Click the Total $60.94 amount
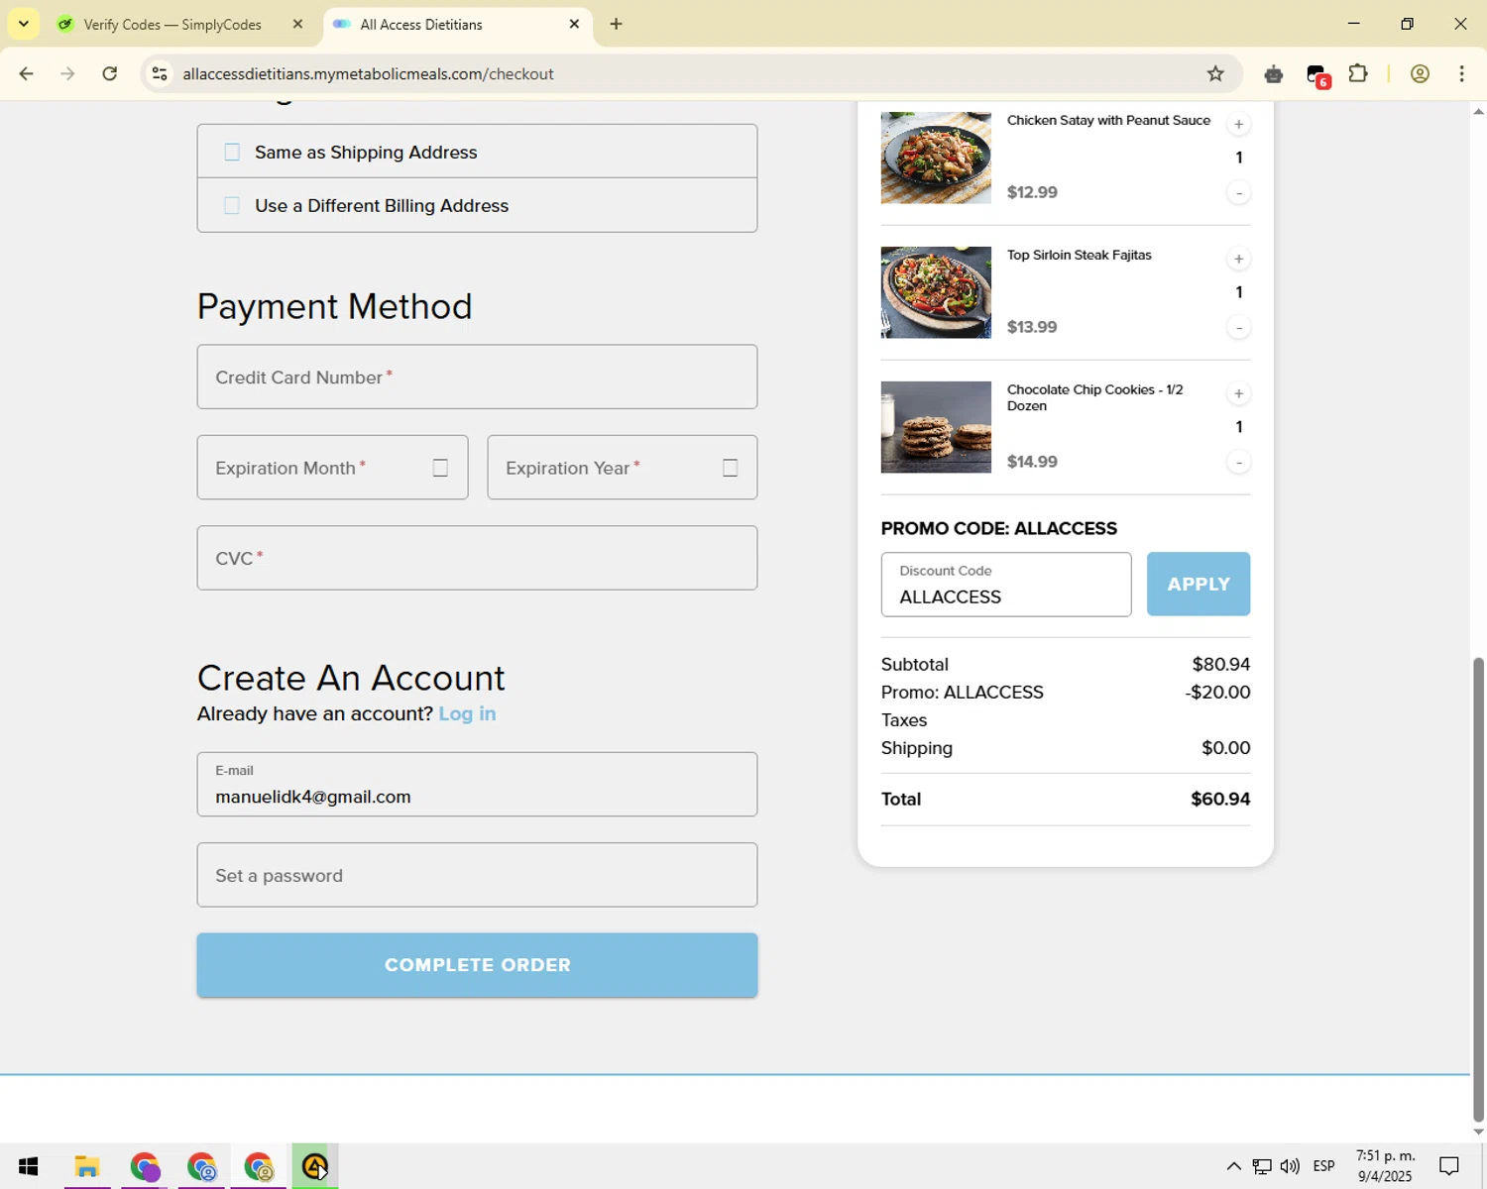 1220,799
